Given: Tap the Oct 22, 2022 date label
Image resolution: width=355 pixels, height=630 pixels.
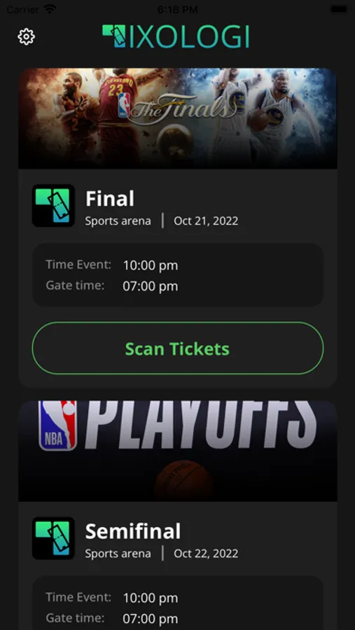Looking at the screenshot, I should (206, 554).
